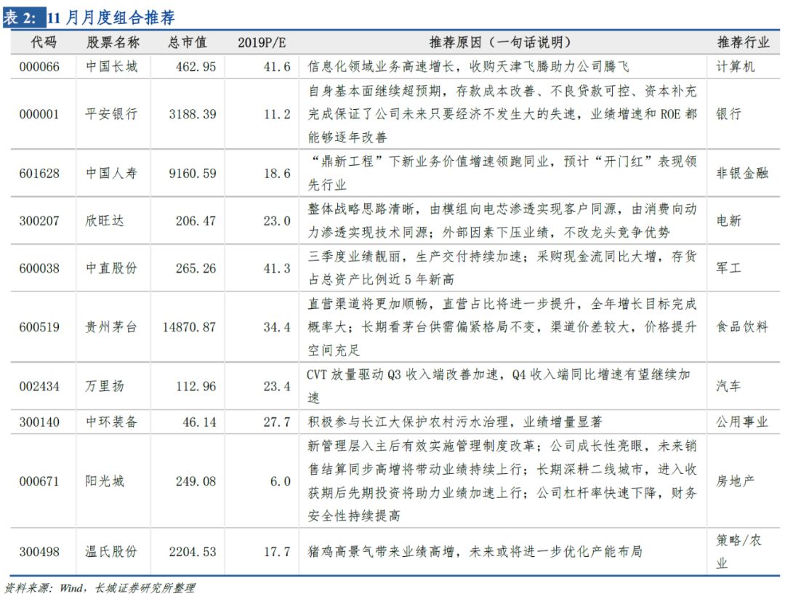Click stock name '中国长城'

[111, 66]
